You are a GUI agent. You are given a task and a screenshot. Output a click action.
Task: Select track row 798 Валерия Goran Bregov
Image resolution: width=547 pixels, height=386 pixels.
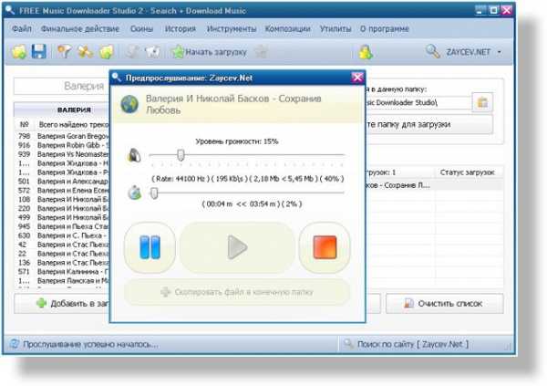[63, 136]
